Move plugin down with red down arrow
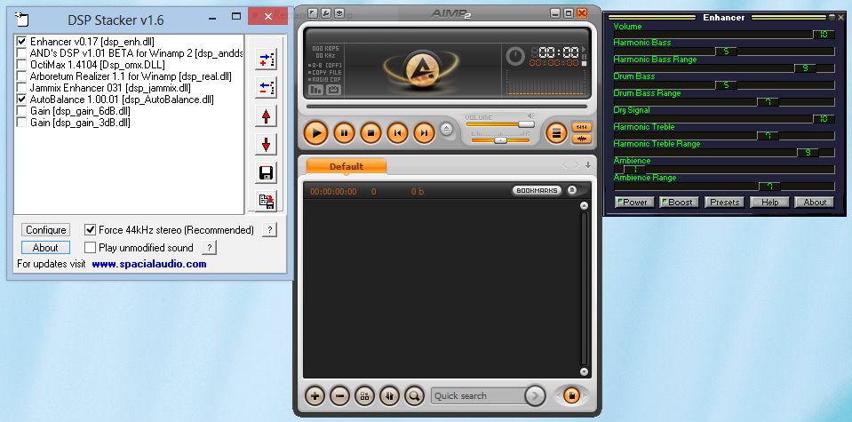This screenshot has width=852, height=422. [x=267, y=145]
